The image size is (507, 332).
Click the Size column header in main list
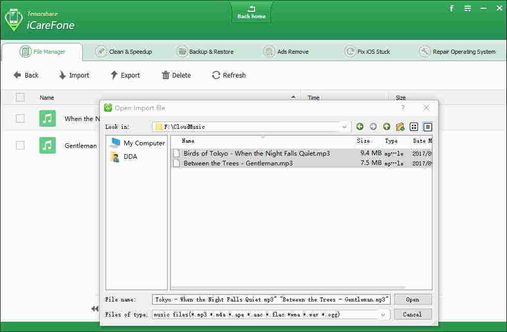click(400, 98)
